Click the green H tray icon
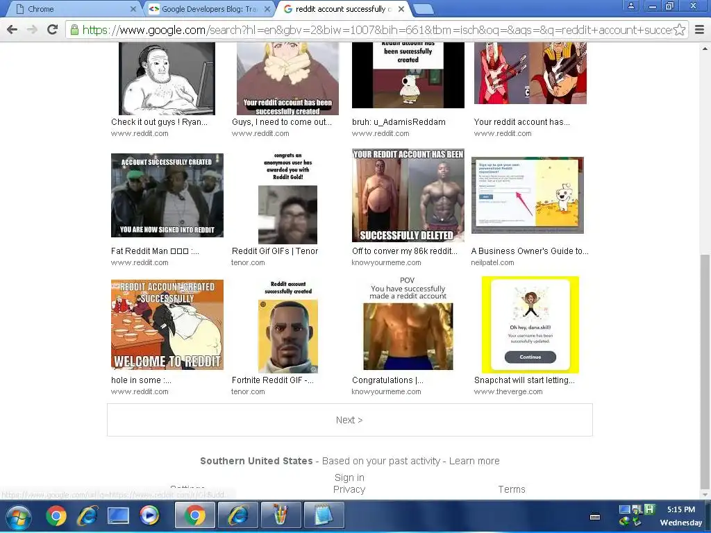The width and height of the screenshot is (711, 533). click(x=649, y=509)
